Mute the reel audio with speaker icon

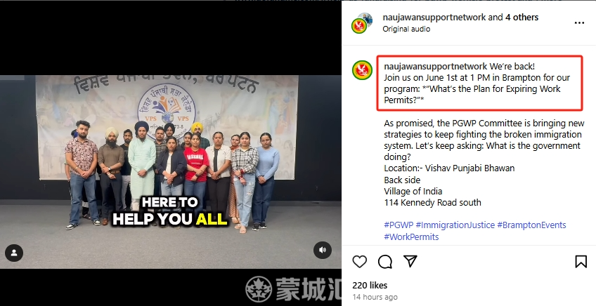click(x=323, y=250)
